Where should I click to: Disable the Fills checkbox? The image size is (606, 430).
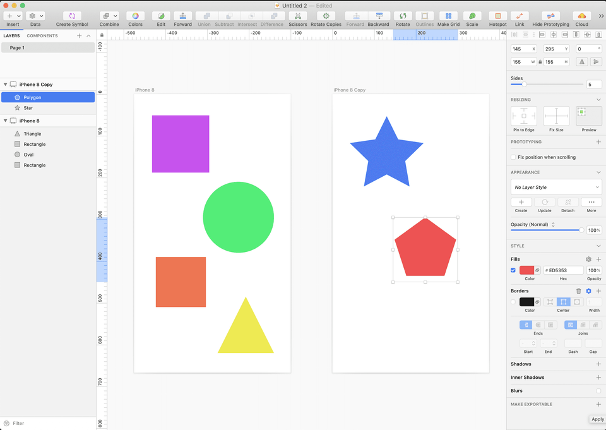click(x=513, y=270)
